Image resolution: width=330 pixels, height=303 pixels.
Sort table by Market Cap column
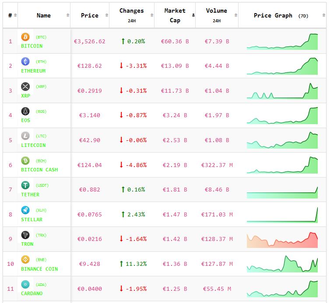(x=175, y=15)
